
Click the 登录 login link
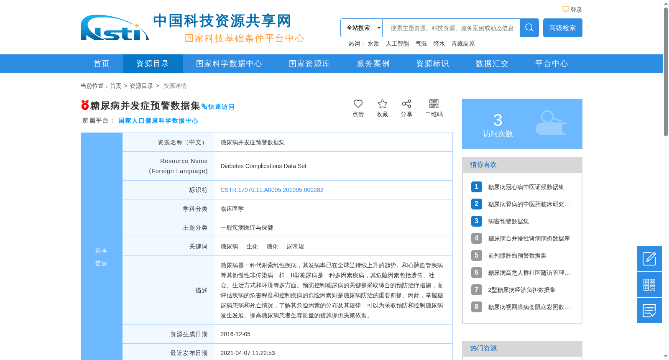tap(576, 10)
